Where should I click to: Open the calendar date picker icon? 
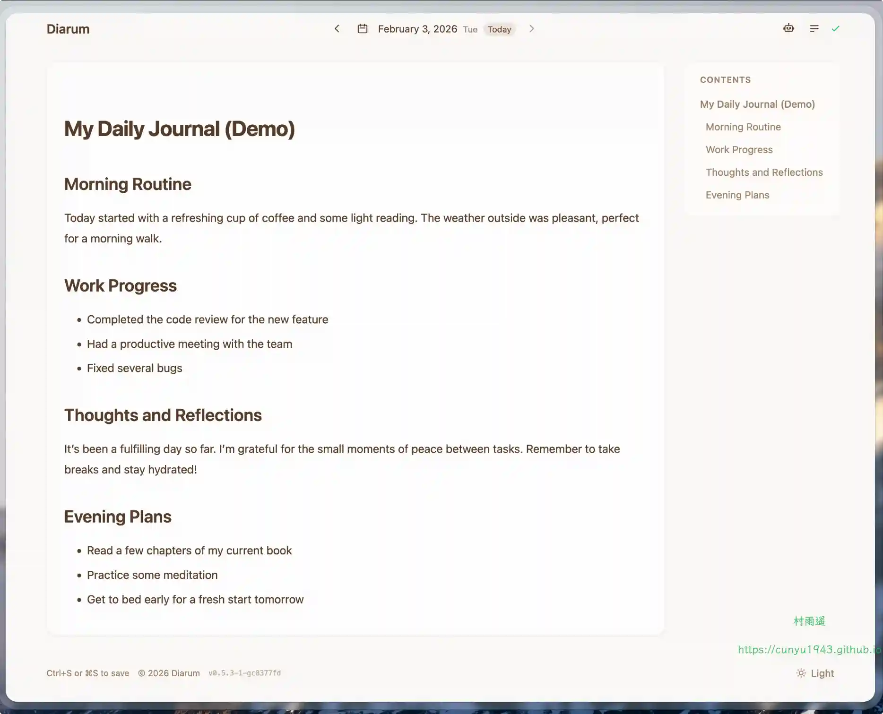click(363, 29)
